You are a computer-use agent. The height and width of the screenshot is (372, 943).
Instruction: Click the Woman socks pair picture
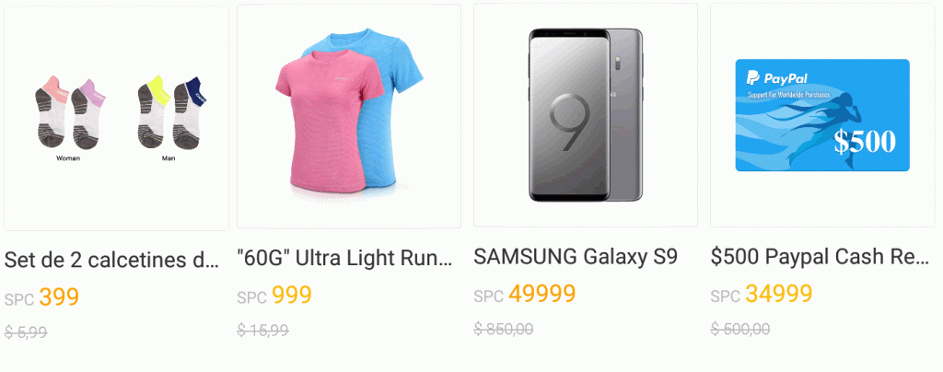(x=69, y=113)
